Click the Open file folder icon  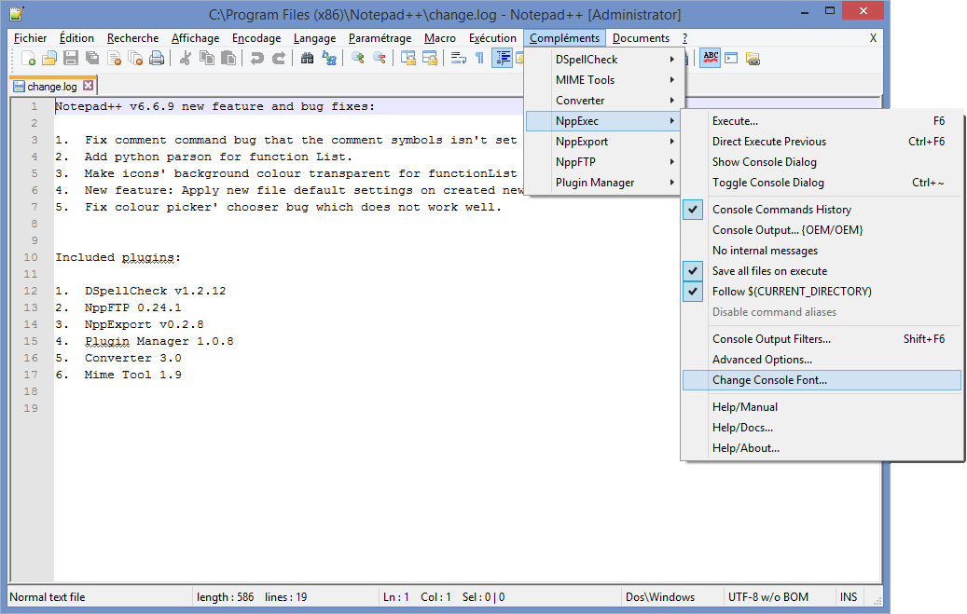(49, 59)
